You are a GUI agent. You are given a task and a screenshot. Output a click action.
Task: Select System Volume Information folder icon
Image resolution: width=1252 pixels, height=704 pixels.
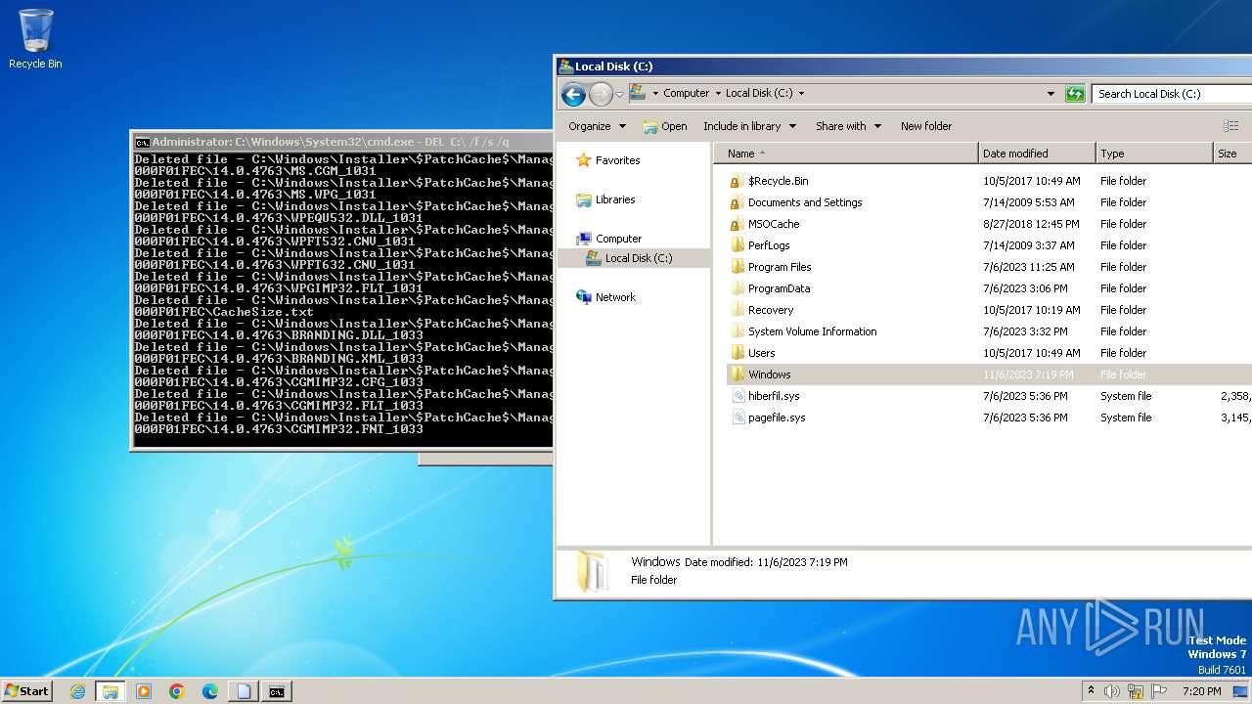tap(738, 331)
